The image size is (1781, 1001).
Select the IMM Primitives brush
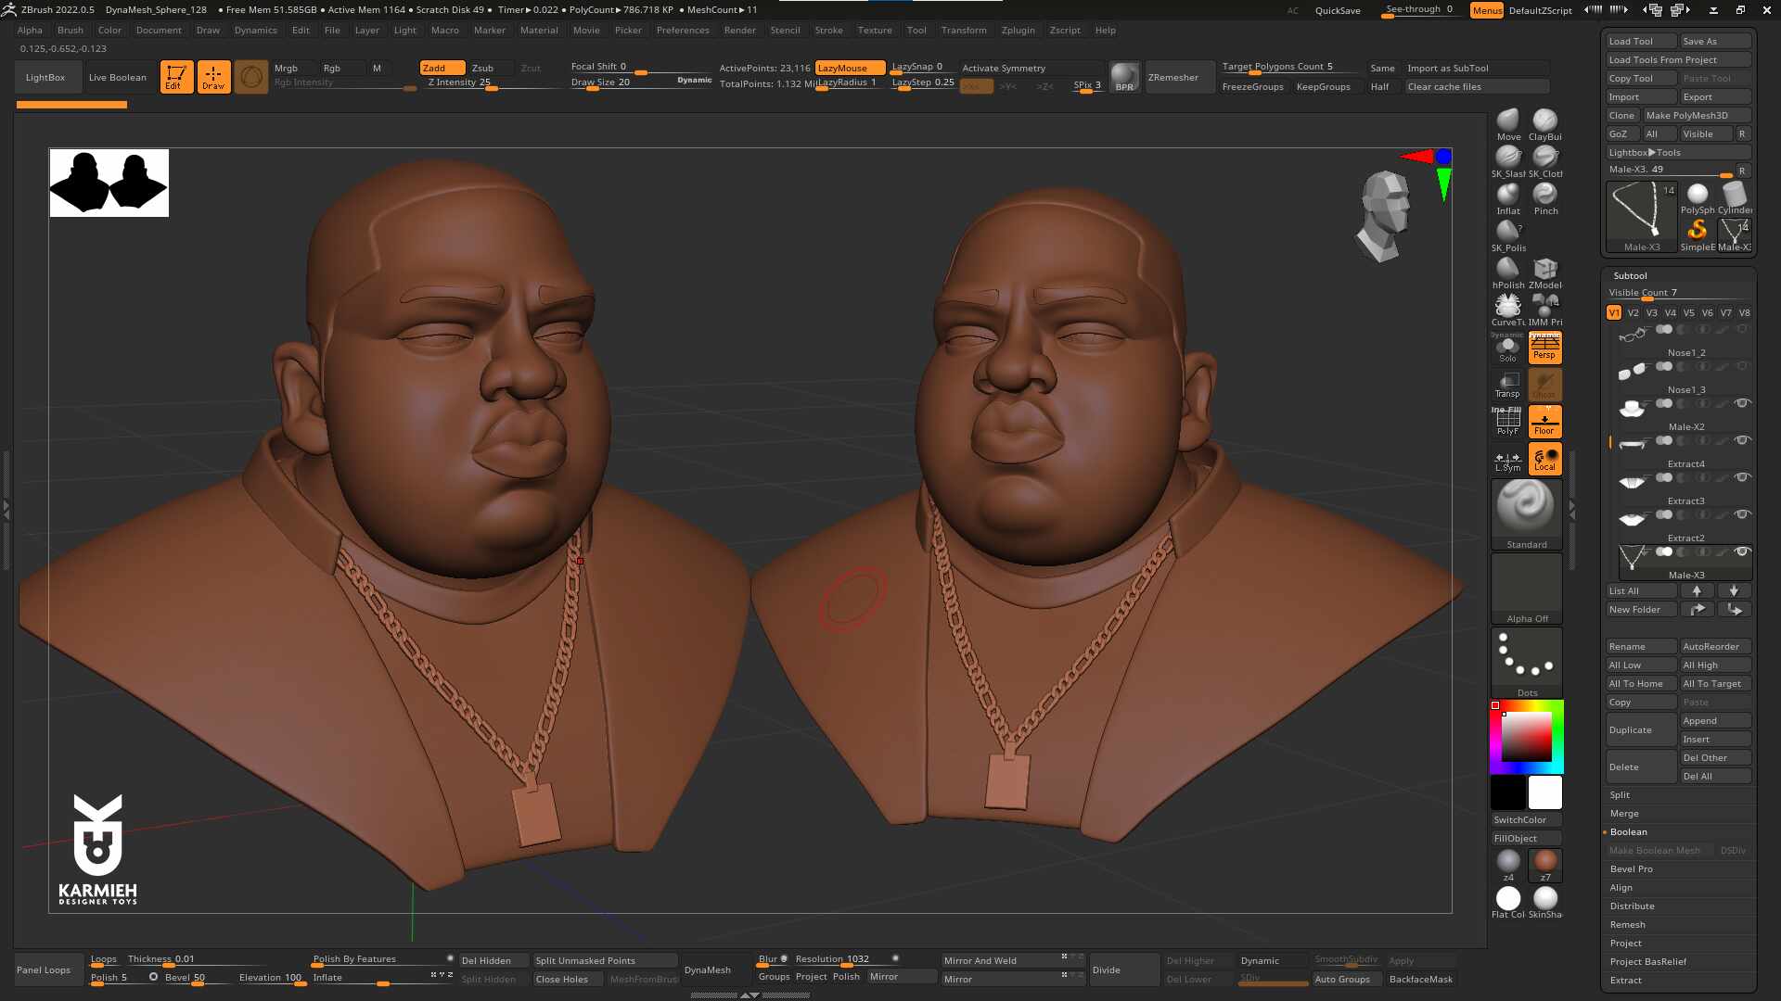click(x=1544, y=310)
